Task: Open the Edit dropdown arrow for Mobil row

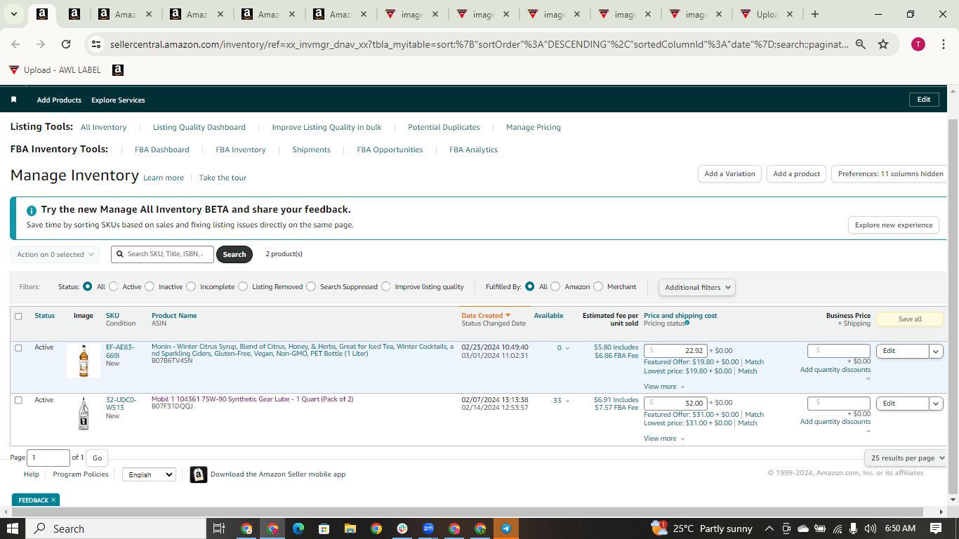Action: pyautogui.click(x=936, y=404)
